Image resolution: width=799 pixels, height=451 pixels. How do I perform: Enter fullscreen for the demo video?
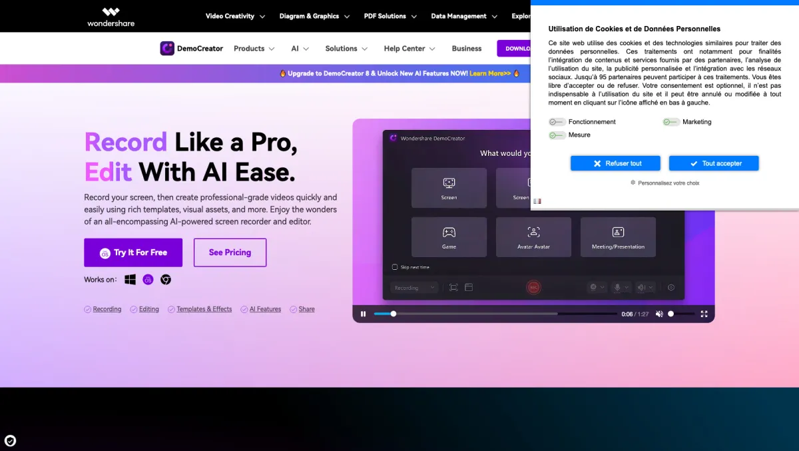pos(704,314)
